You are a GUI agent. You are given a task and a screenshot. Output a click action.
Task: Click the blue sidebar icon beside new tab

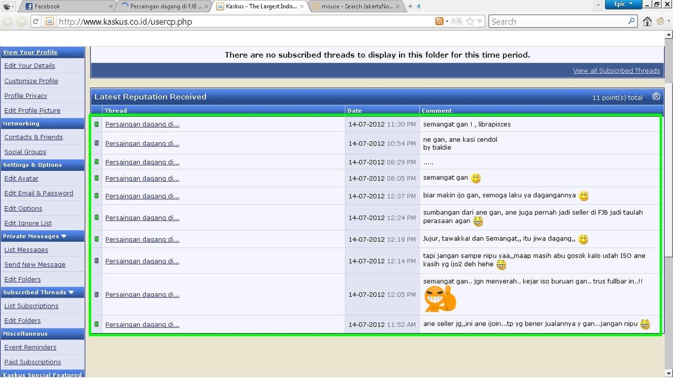[x=419, y=6]
